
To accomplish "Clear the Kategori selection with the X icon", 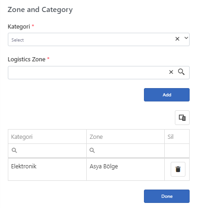I will [x=177, y=39].
